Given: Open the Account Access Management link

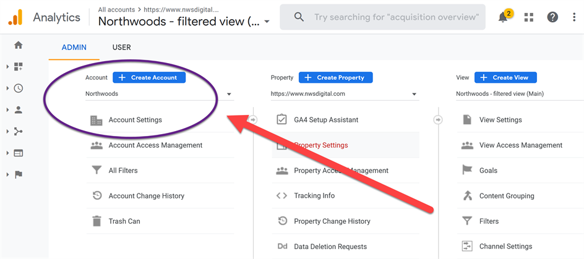Looking at the screenshot, I should click(155, 145).
